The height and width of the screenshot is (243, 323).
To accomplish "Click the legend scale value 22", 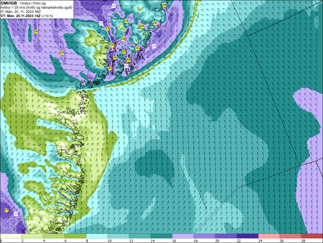I will click(239, 241).
